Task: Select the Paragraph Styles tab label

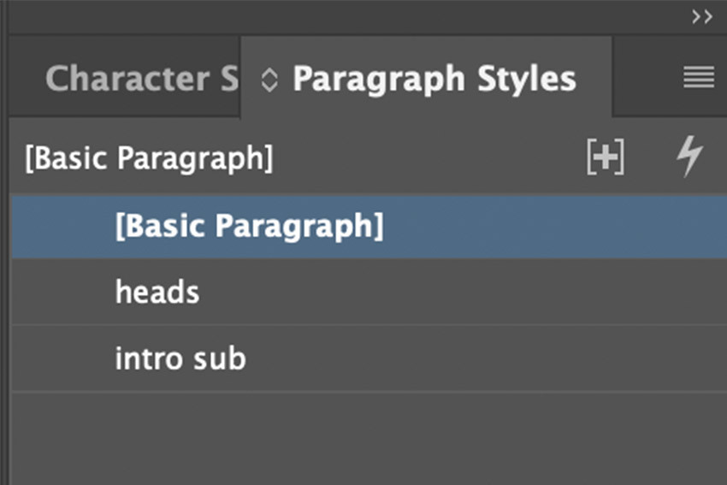Action: (434, 79)
